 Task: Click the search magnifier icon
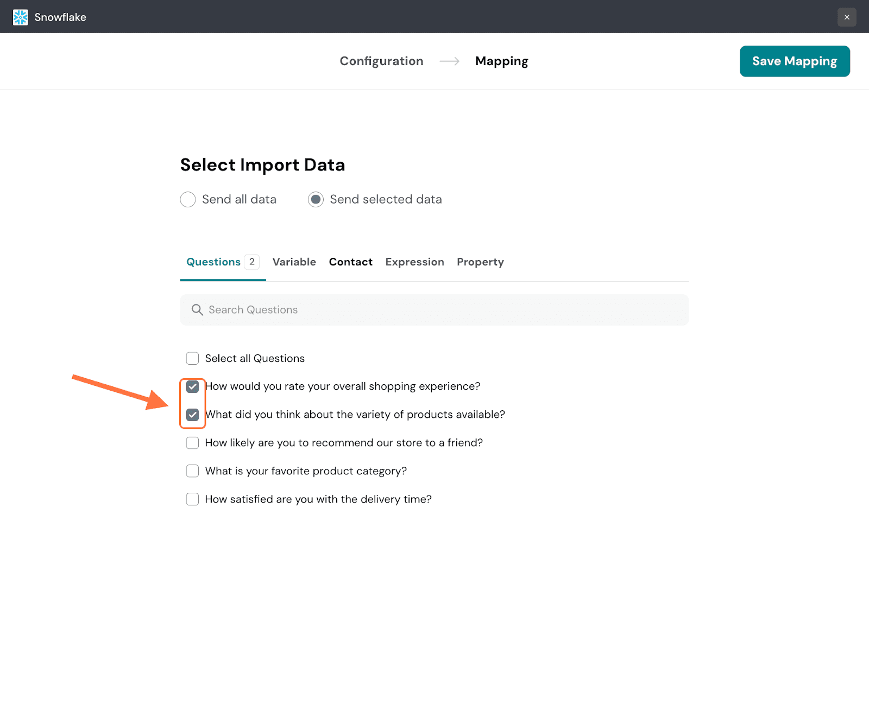tap(197, 310)
